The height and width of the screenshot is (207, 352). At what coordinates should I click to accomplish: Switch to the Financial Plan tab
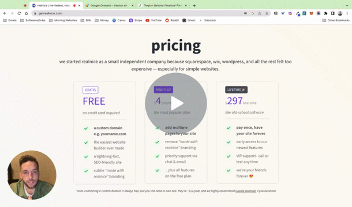point(163,5)
